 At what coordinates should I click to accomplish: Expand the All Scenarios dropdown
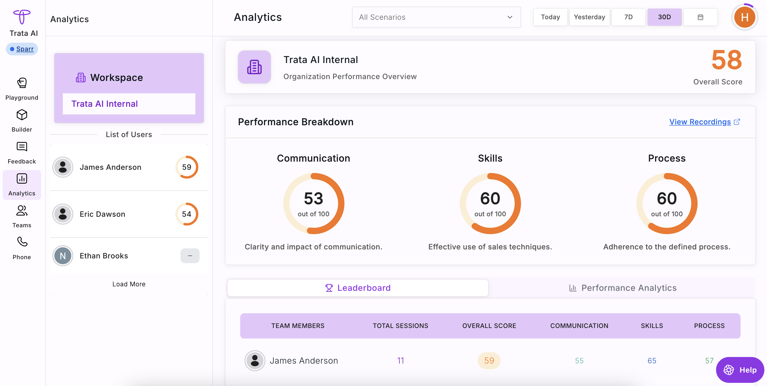point(436,17)
